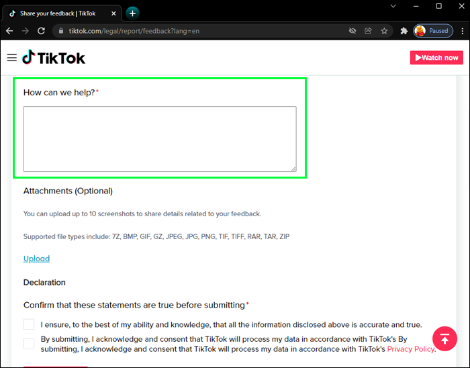Open the Privacy Policy link
Viewport: 470px width, 368px height.
pyautogui.click(x=411, y=349)
